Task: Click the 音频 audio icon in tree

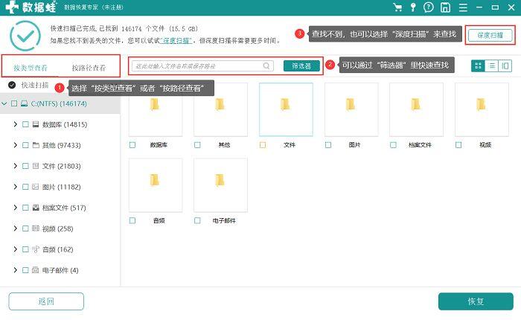Action: [x=36, y=249]
